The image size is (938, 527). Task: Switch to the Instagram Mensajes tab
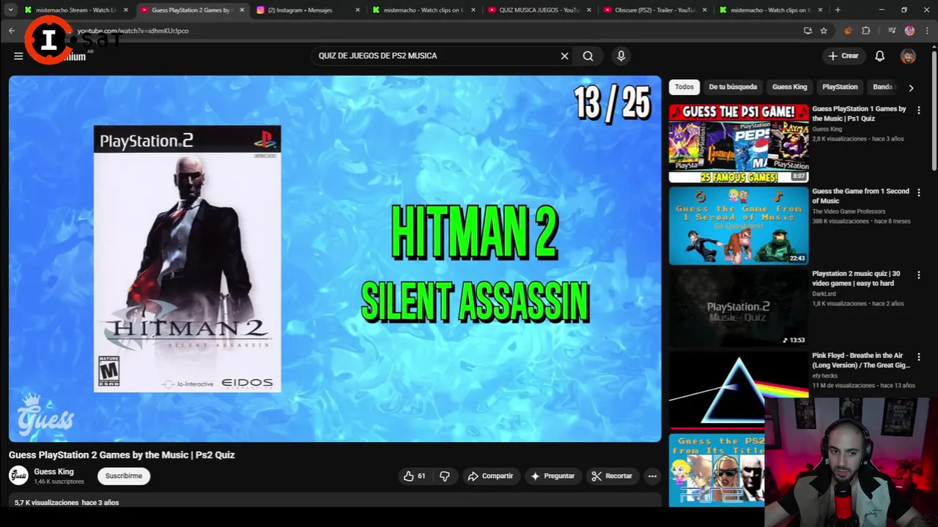(x=300, y=10)
